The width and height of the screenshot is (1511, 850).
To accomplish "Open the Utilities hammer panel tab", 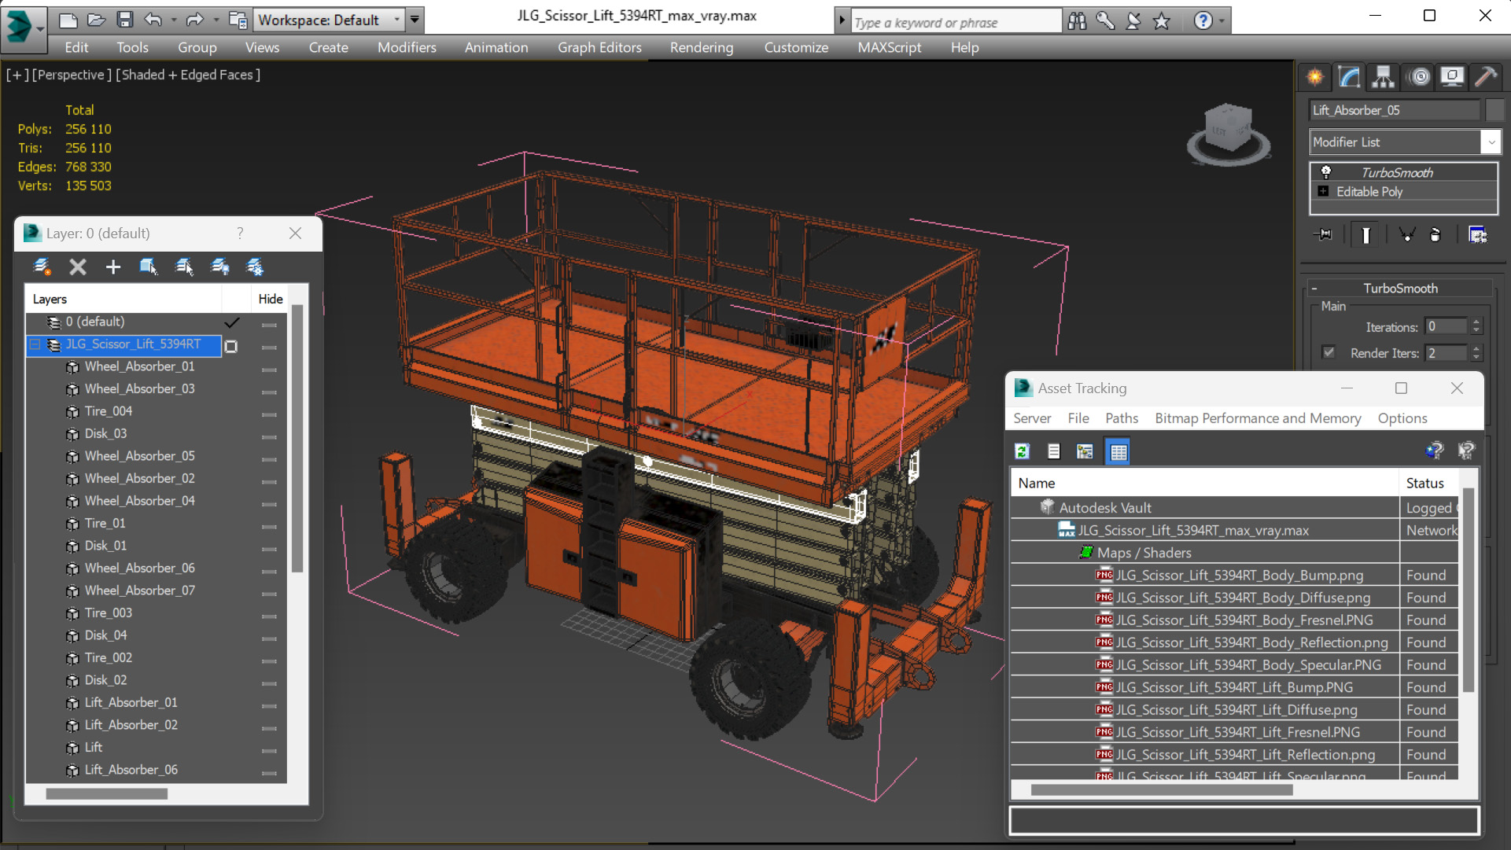I will click(1486, 76).
